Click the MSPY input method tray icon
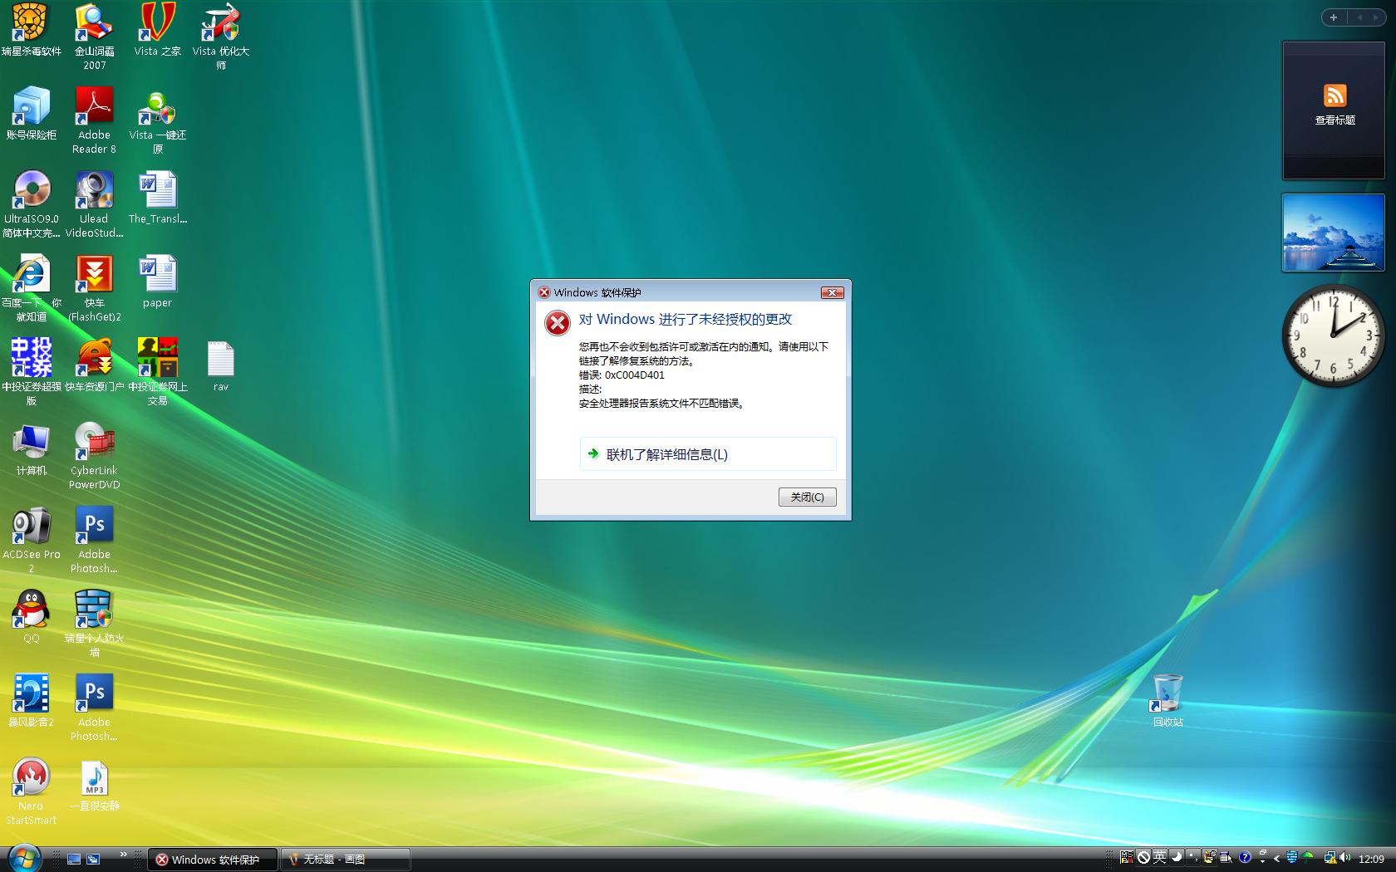The height and width of the screenshot is (872, 1396). (x=1126, y=858)
